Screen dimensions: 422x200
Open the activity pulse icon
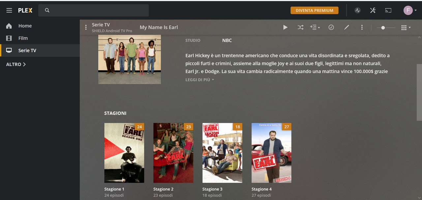coord(358,10)
